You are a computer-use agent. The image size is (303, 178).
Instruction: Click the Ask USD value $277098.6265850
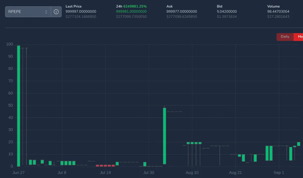pyautogui.click(x=182, y=17)
